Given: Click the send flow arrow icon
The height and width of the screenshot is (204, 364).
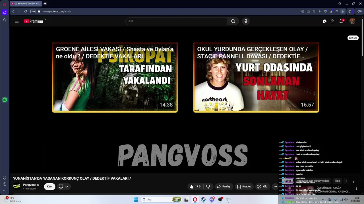Looking at the screenshot, I should tap(320, 11).
